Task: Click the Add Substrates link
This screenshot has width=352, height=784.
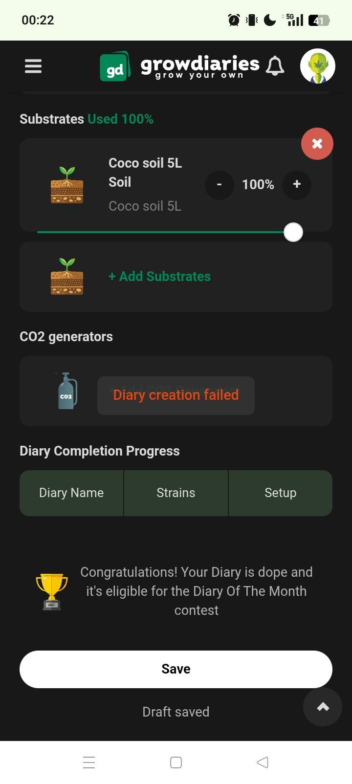Action: 159,276
